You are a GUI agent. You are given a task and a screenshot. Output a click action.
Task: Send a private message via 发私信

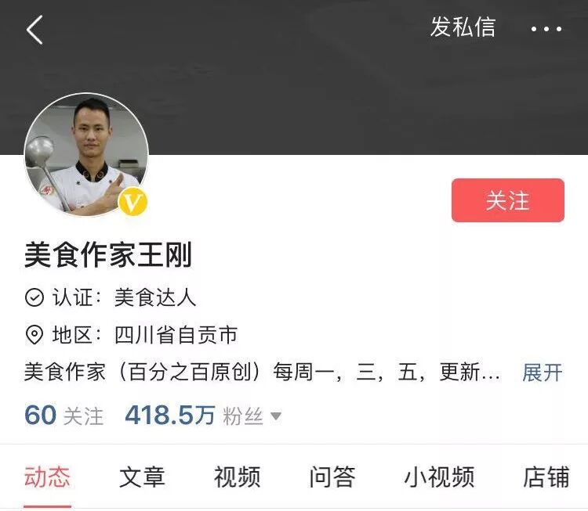coord(463,27)
